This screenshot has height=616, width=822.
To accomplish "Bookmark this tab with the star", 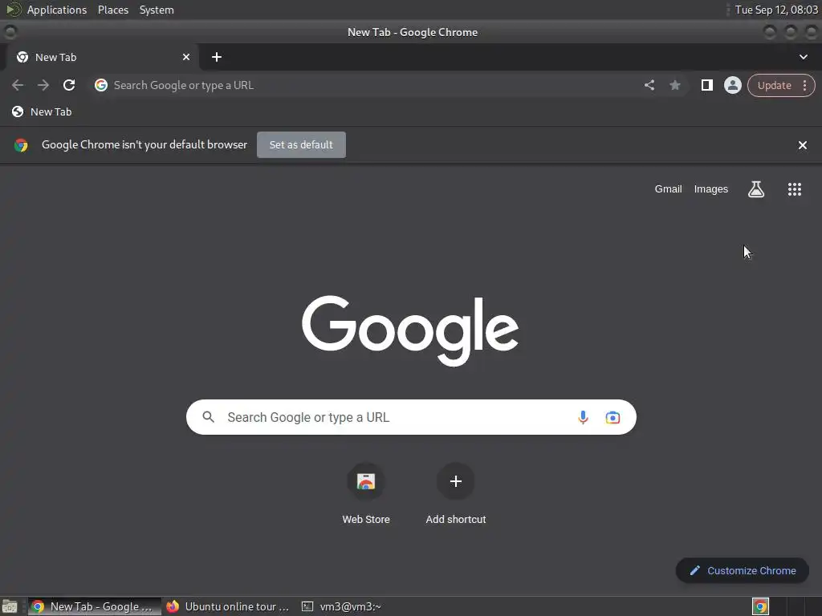I will [674, 85].
